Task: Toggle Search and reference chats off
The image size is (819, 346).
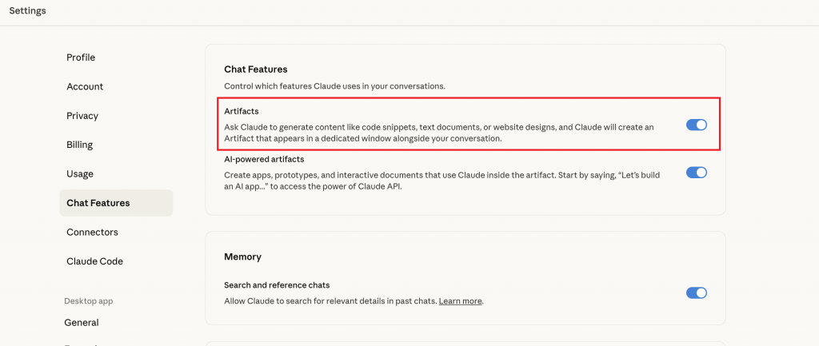Action: (697, 292)
